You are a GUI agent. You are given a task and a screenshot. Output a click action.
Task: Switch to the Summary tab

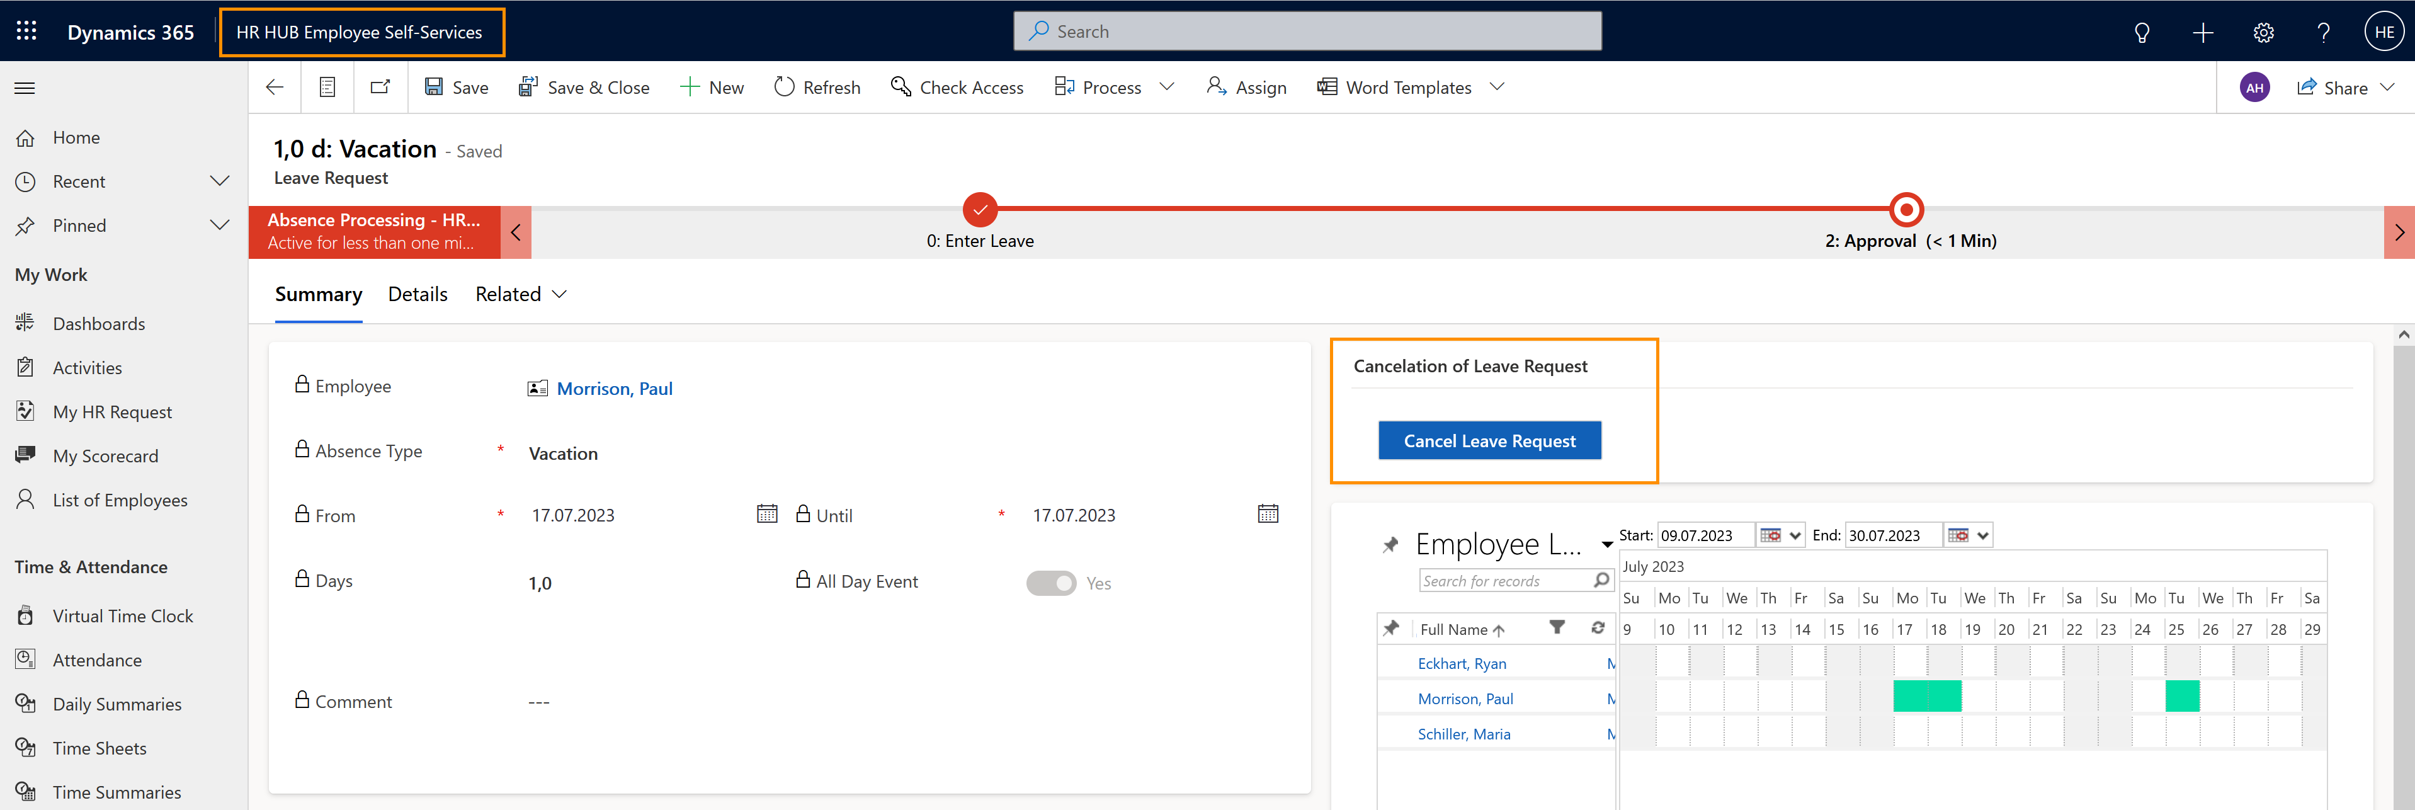pos(319,294)
